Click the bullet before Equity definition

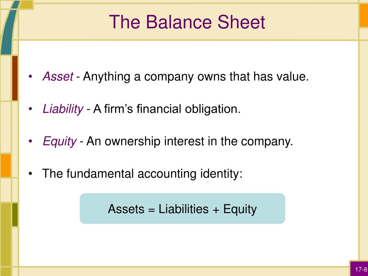30,141
